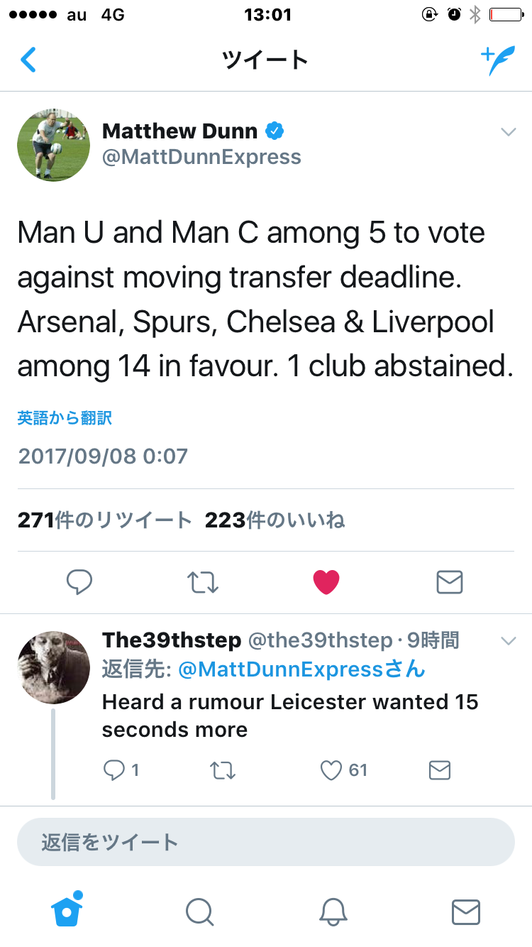Open the Search tab
This screenshot has width=532, height=947.
[x=199, y=912]
